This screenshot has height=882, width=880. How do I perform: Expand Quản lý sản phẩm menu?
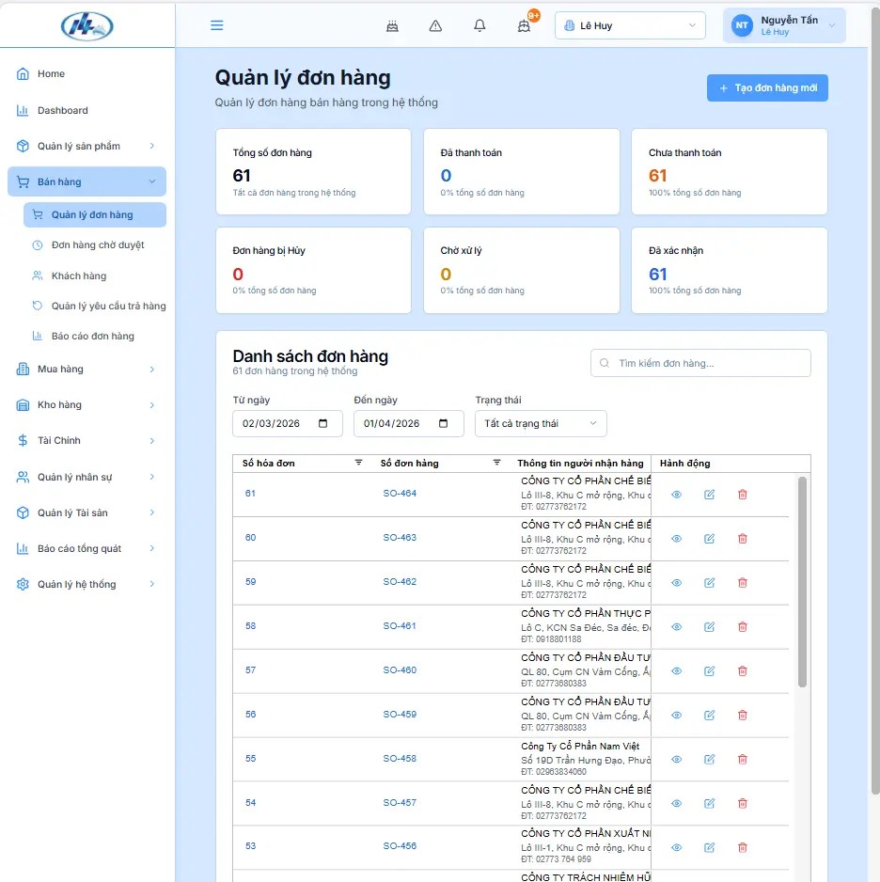pos(87,147)
